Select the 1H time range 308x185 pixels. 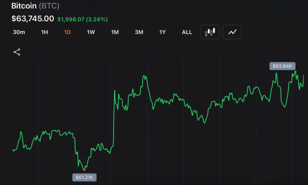(x=45, y=32)
